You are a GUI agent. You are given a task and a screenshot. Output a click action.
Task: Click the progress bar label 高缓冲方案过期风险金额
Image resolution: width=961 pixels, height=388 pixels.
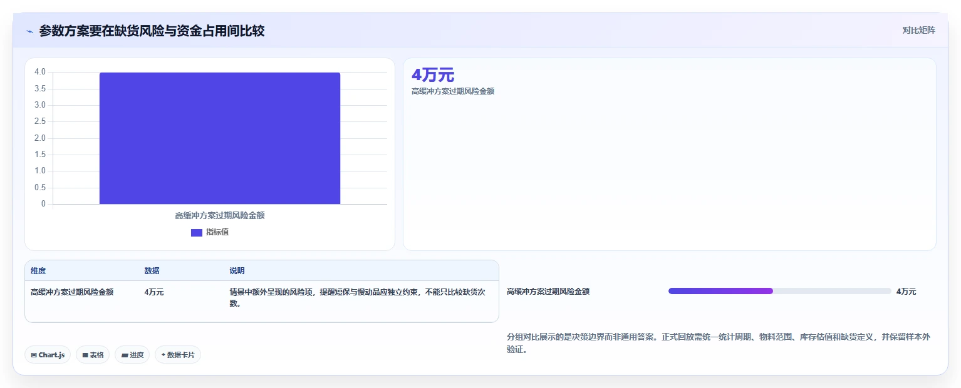[548, 292]
